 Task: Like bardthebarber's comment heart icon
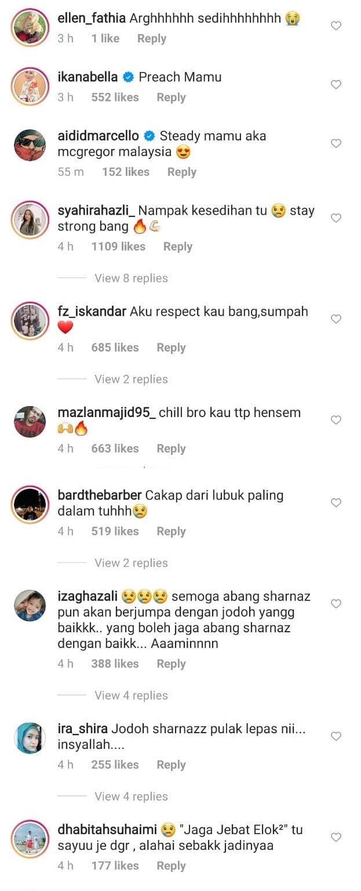336,502
